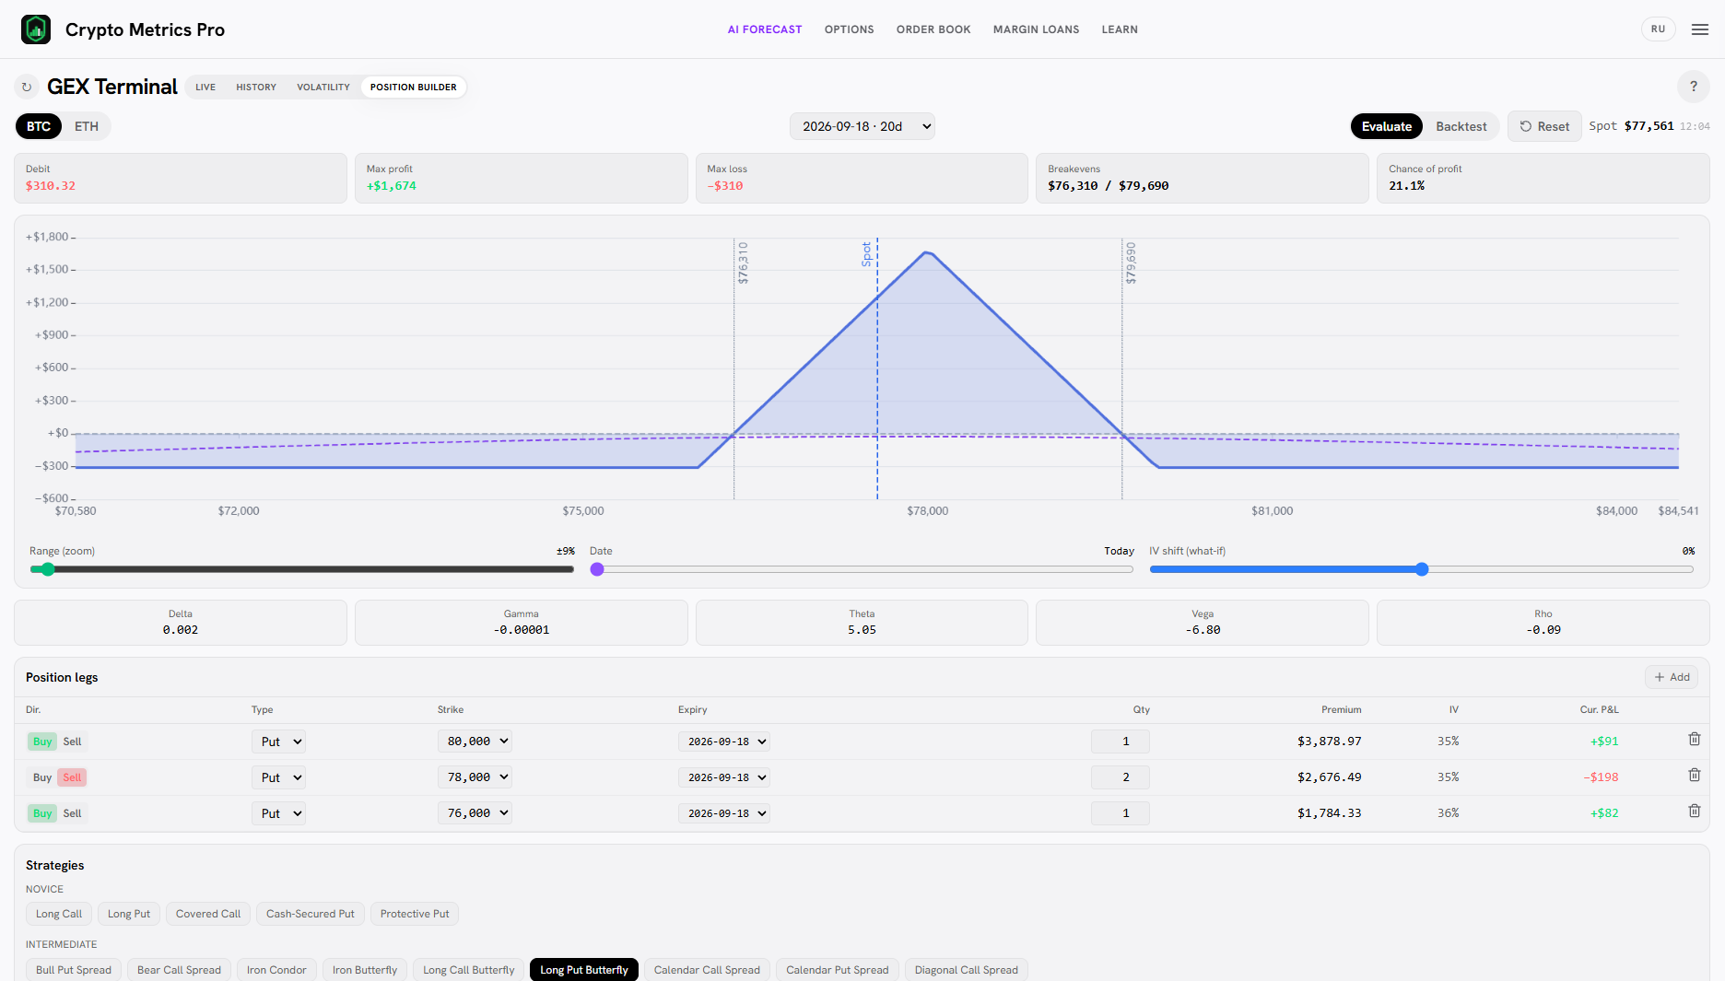Open Margin Loans navigation item
This screenshot has width=1725, height=981.
1036,29
